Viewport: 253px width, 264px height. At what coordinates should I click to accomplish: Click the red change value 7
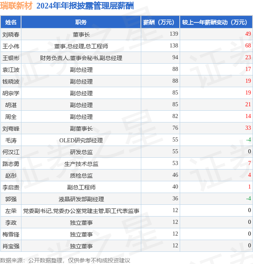[249, 163]
